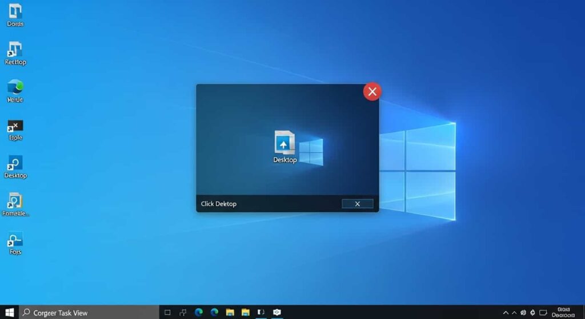Screen dimensions: 585x319
Task: Click the notification icon in system tray
Action: coord(543,312)
